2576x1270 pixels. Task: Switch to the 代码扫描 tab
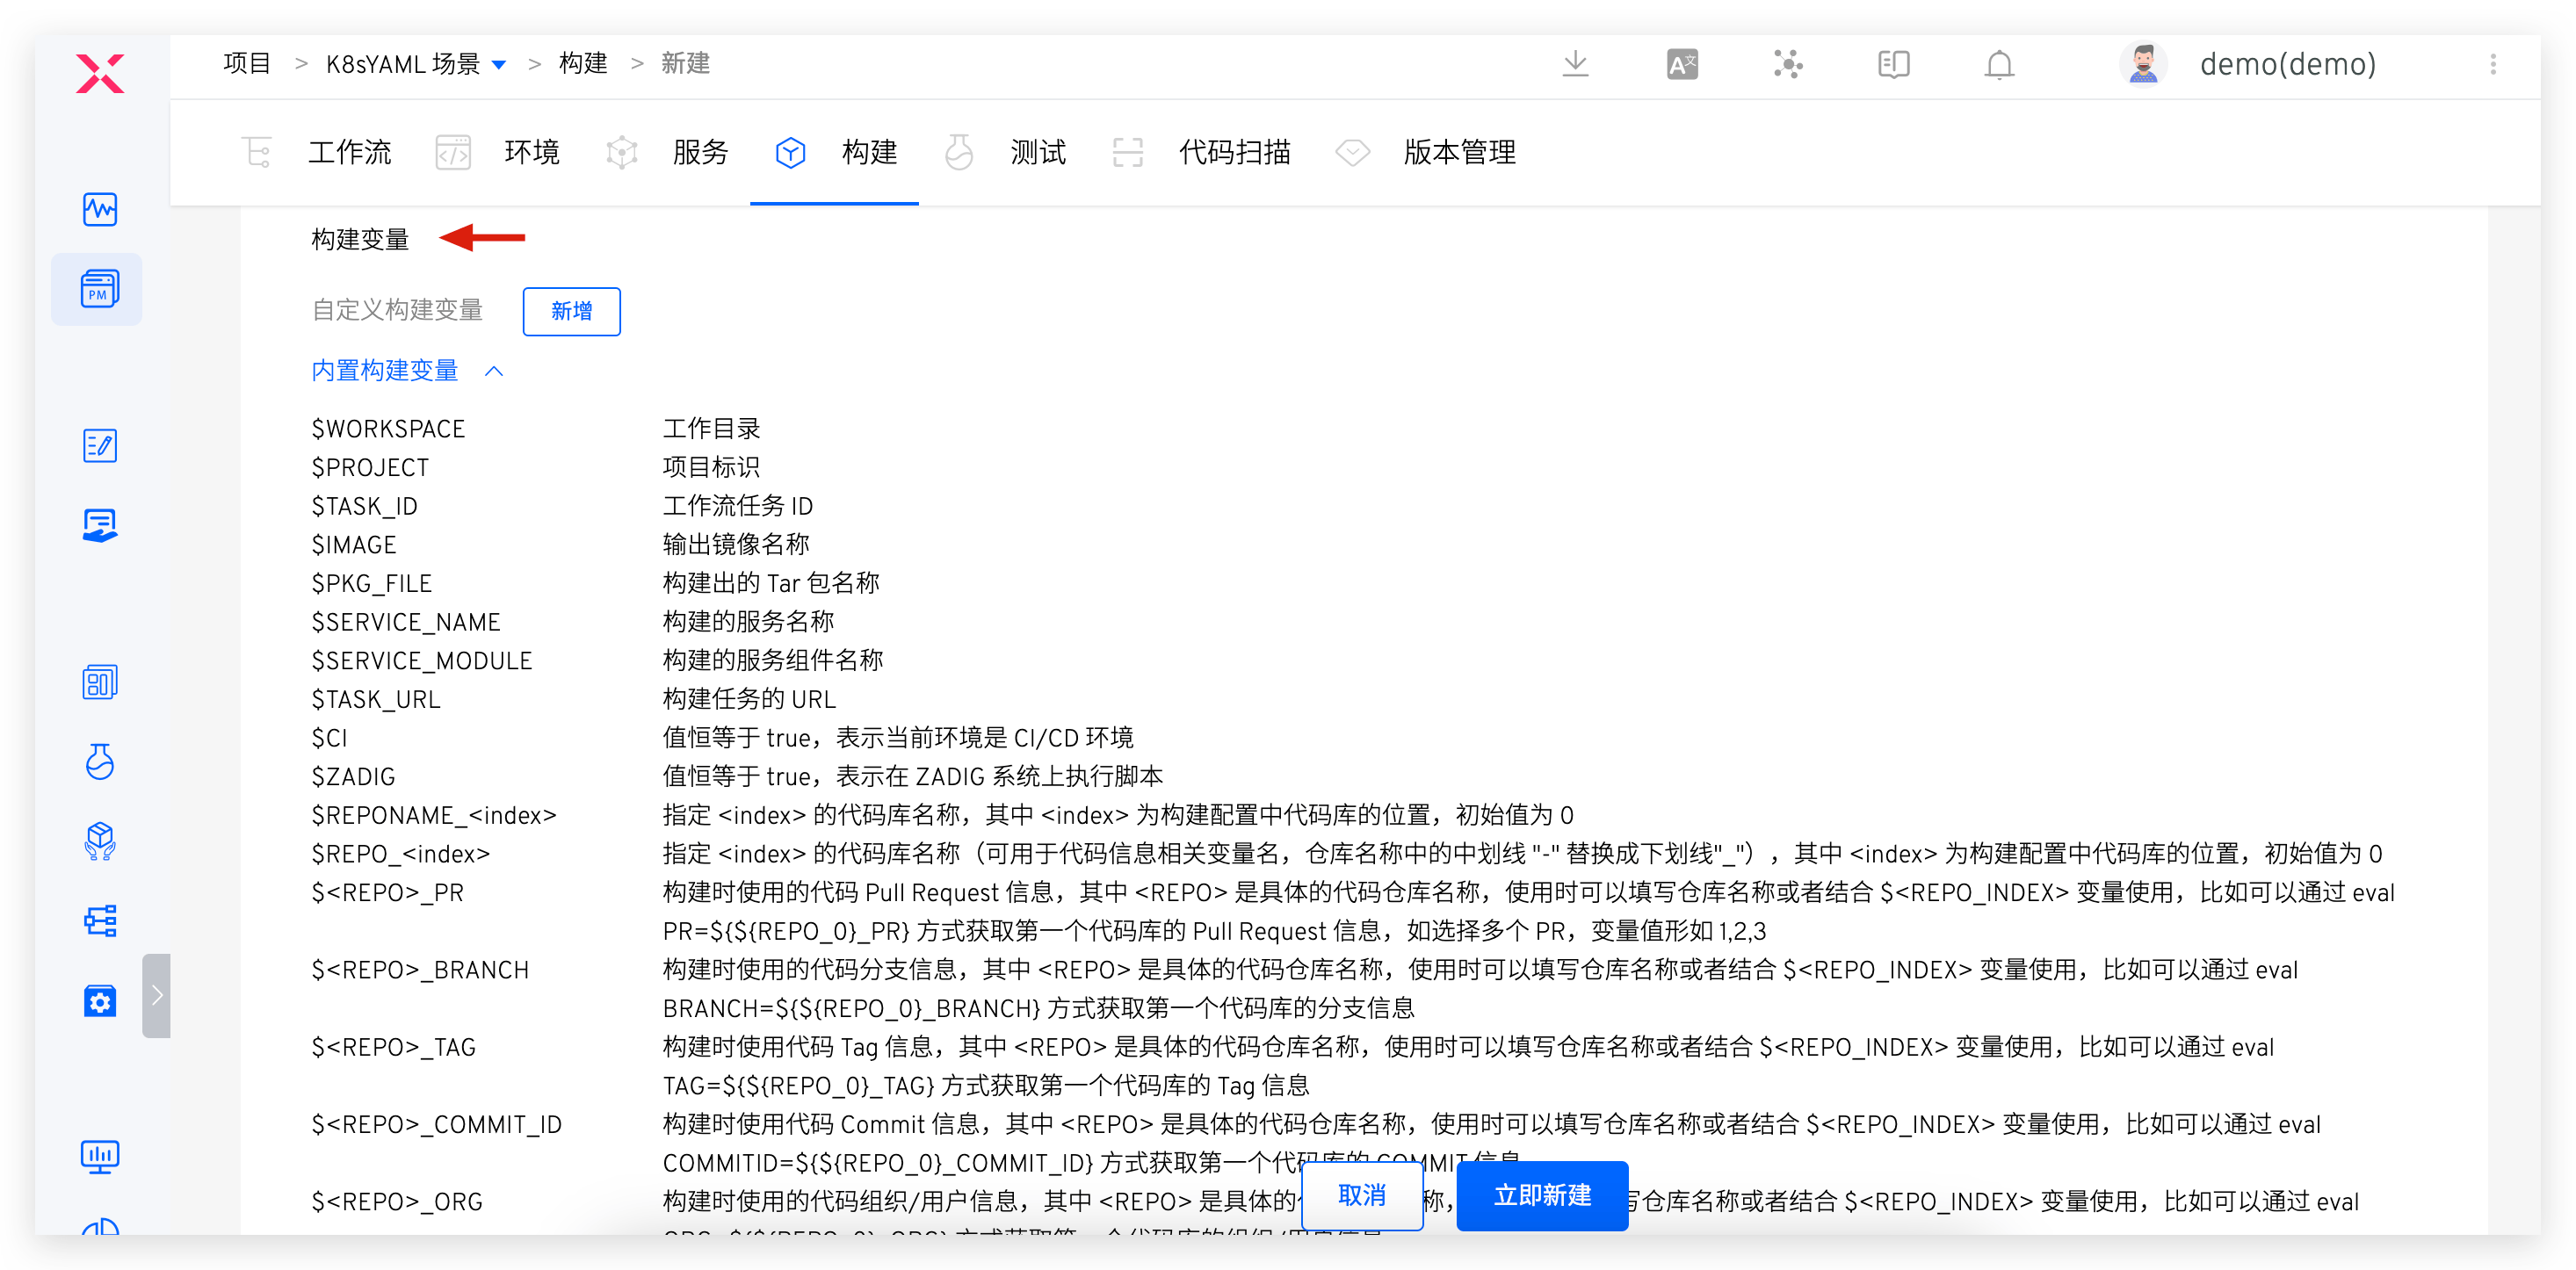coord(1234,153)
